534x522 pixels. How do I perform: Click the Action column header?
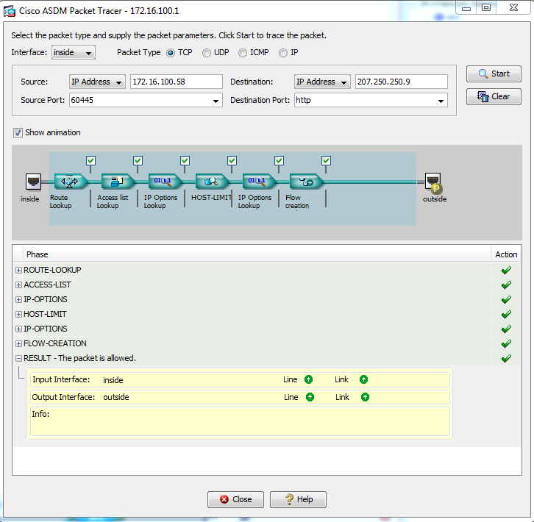pos(506,254)
